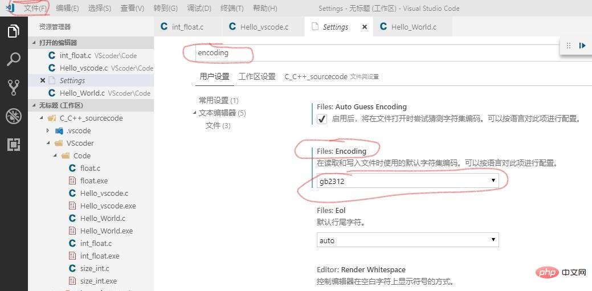Open the Files: Encoding gb2312 dropdown
Viewport: 592px width, 291px height.
click(x=408, y=181)
